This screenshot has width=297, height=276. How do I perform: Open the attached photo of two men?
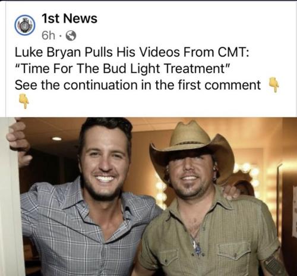(x=148, y=196)
